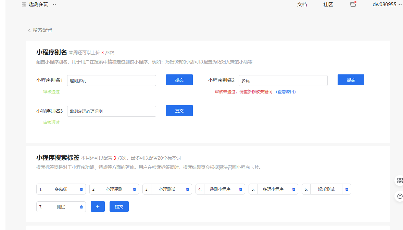Image resolution: width=403 pixels, height=230 pixels.
Task: Open the mail notifications icon
Action: pyautogui.click(x=353, y=4)
